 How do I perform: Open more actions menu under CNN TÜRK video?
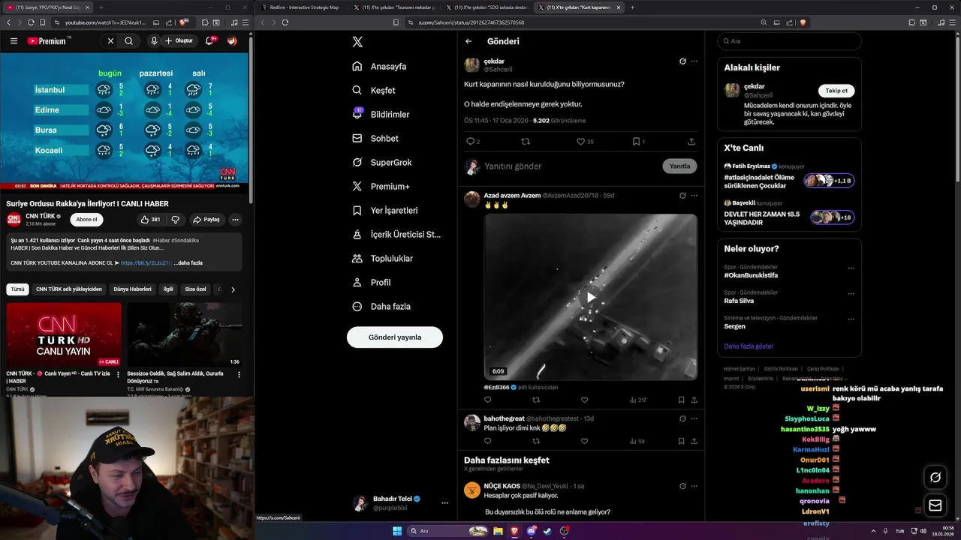[235, 220]
